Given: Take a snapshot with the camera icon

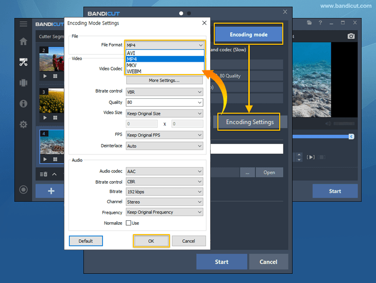Looking at the screenshot, I should tap(351, 36).
